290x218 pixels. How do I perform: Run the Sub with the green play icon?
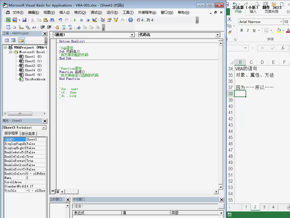pos(75,20)
